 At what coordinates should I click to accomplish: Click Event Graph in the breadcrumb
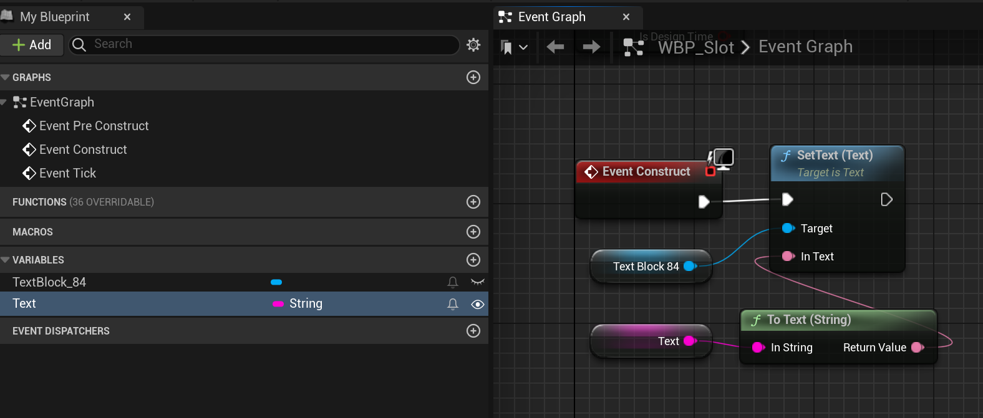(805, 47)
